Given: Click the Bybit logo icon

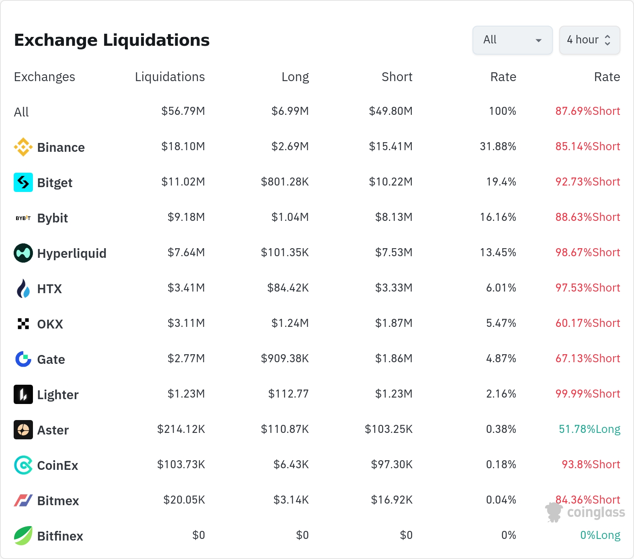Looking at the screenshot, I should click(x=23, y=218).
